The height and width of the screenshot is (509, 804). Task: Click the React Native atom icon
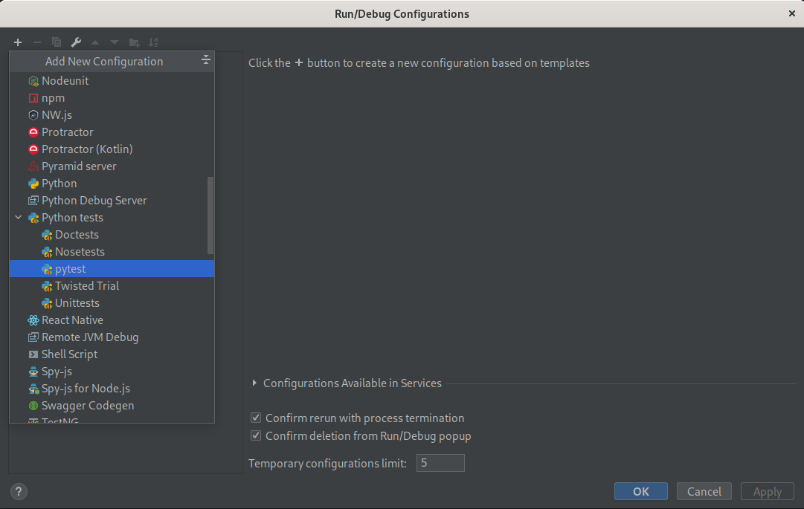tap(33, 320)
